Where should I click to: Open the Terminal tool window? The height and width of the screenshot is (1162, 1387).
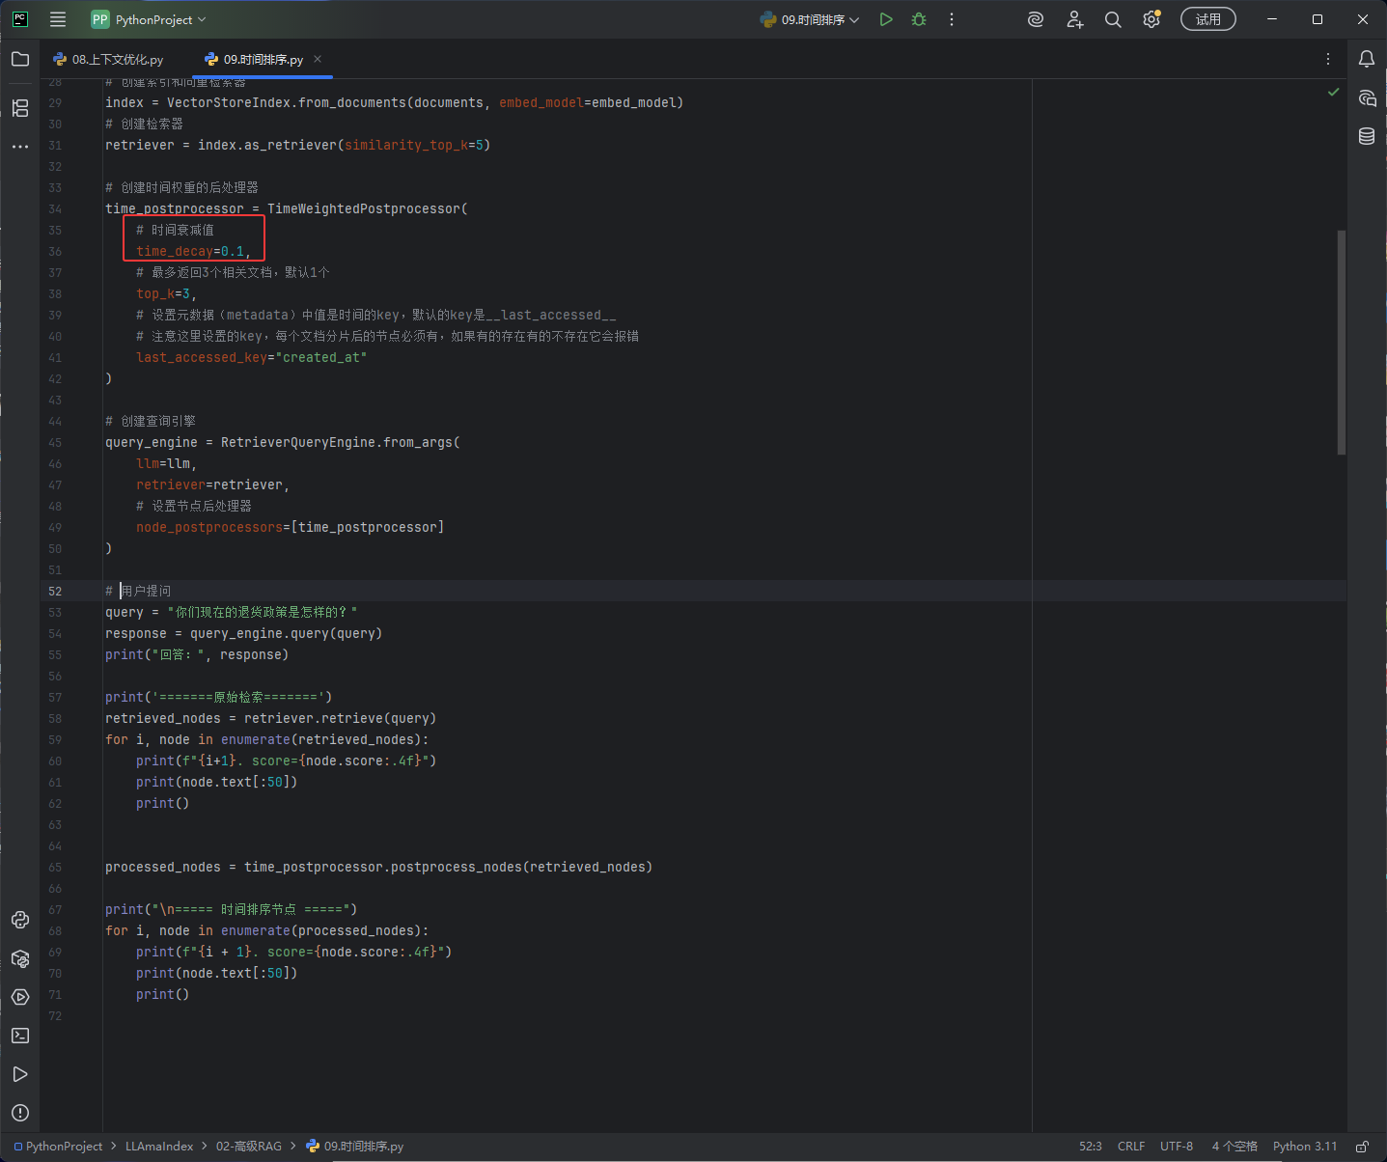pyautogui.click(x=20, y=1036)
